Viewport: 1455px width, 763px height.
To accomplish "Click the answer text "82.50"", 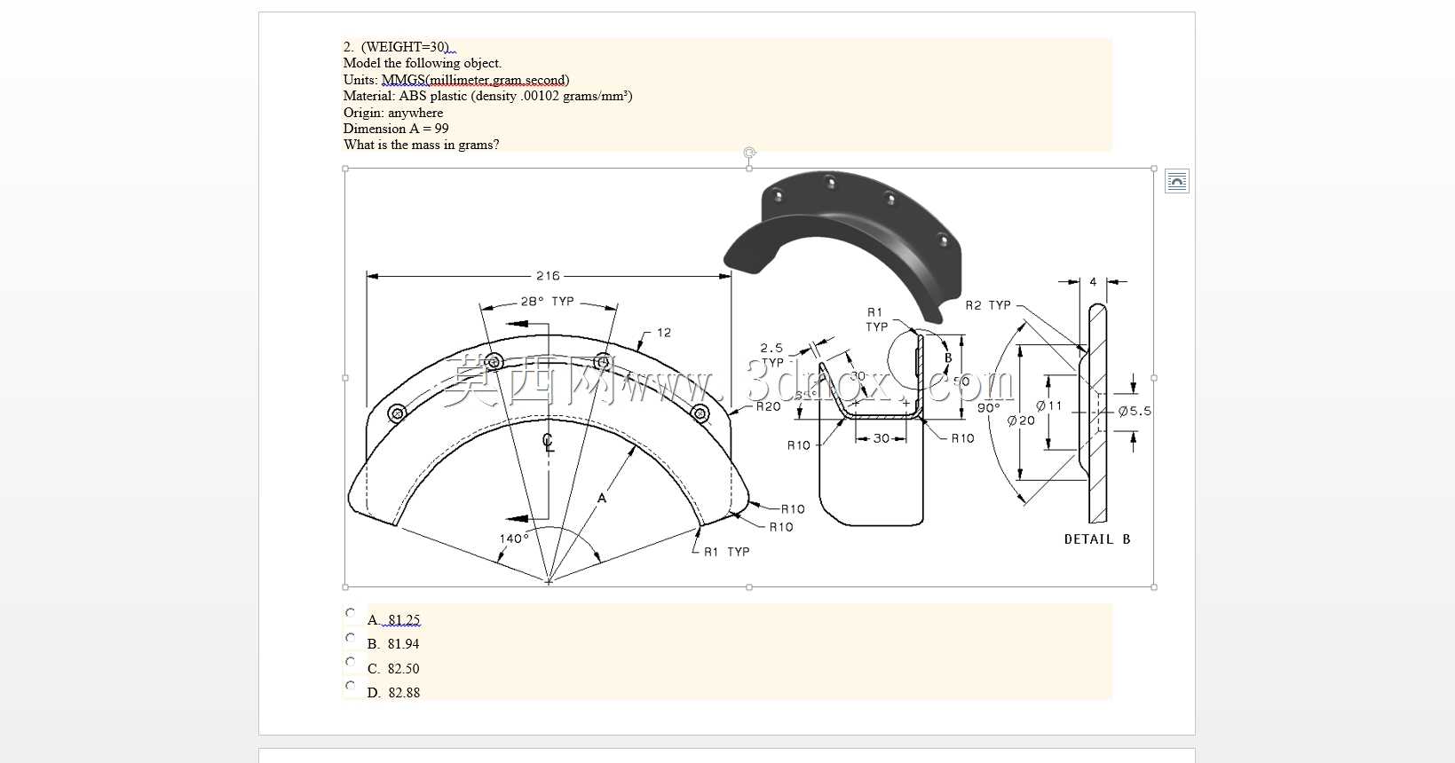I will (403, 669).
